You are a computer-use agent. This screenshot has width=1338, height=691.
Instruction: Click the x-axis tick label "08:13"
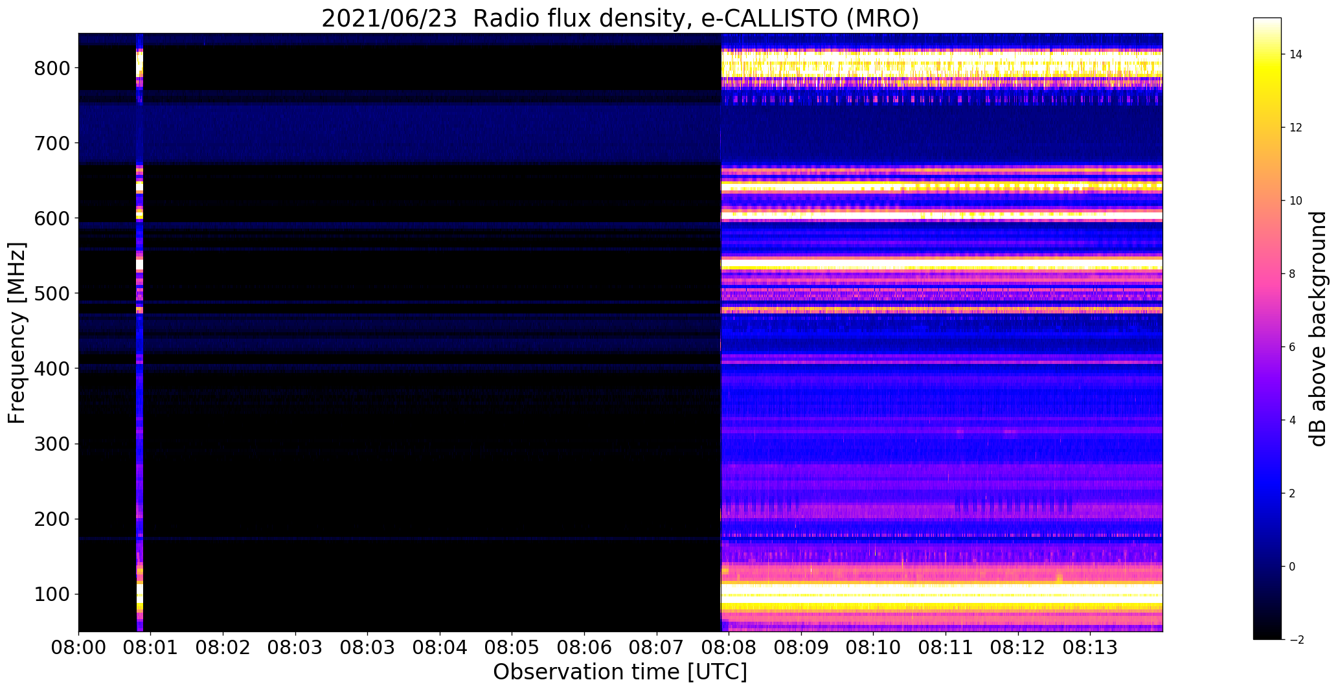pos(1091,647)
